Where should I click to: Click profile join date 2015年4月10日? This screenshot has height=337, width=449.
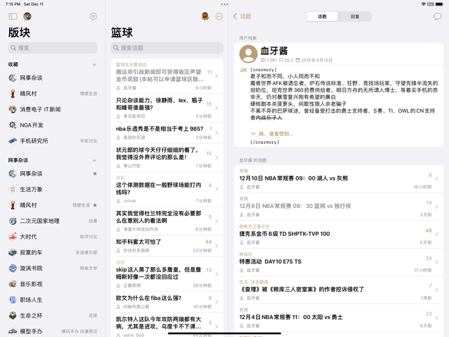(x=314, y=60)
